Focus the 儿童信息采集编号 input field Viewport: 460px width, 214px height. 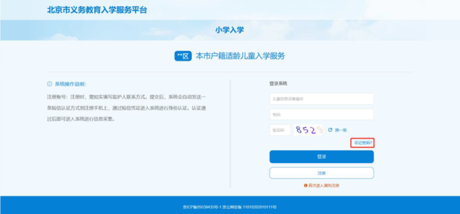point(321,99)
